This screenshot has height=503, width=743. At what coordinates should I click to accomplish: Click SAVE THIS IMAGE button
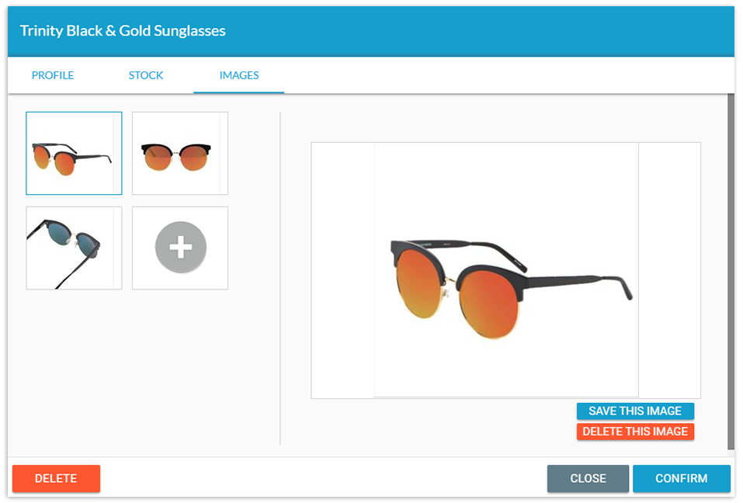pos(635,411)
